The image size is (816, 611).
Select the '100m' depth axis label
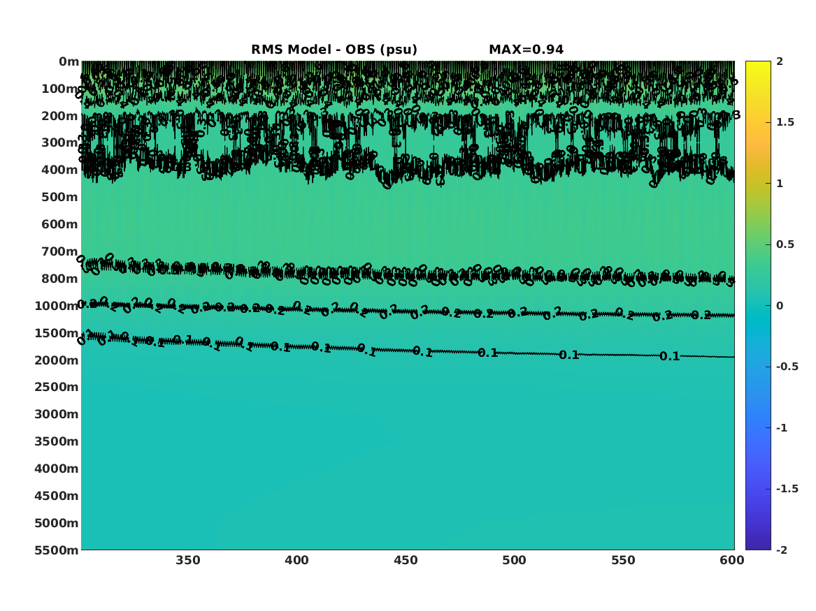coord(60,89)
